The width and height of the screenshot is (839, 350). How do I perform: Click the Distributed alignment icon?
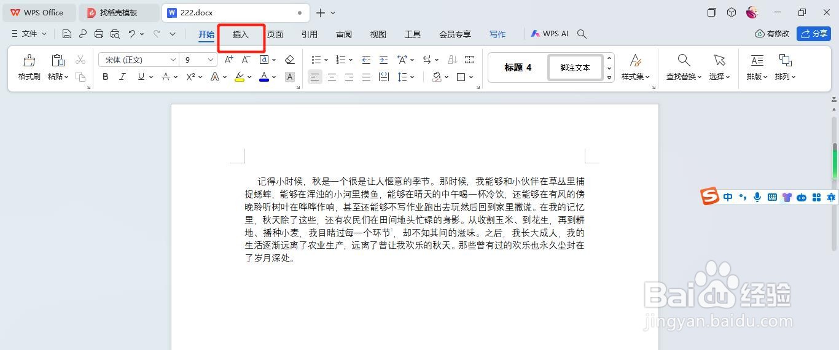click(383, 77)
